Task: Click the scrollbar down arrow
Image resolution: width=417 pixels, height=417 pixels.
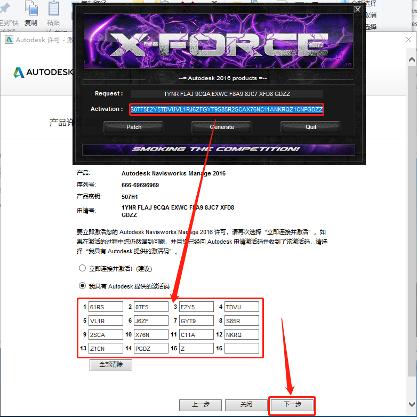Action: pos(412,404)
